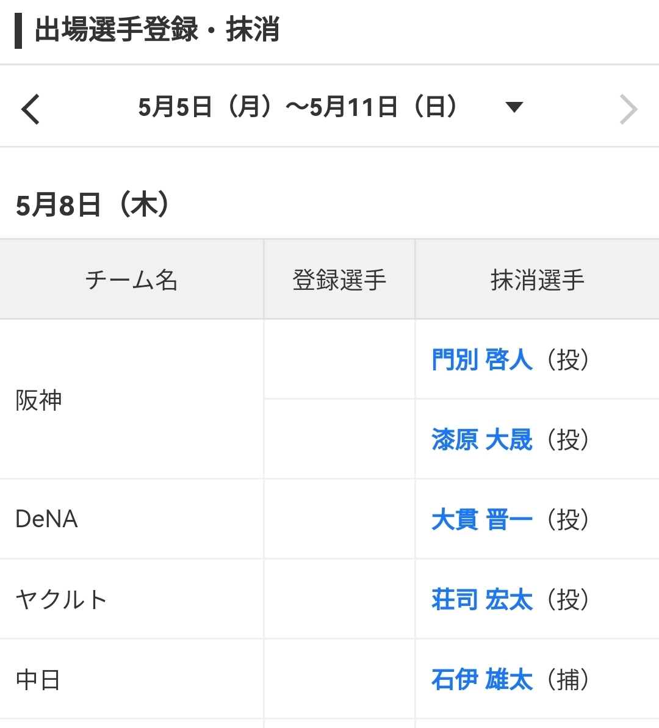Open the week selector dropdown triangle
The image size is (659, 728).
pyautogui.click(x=514, y=107)
